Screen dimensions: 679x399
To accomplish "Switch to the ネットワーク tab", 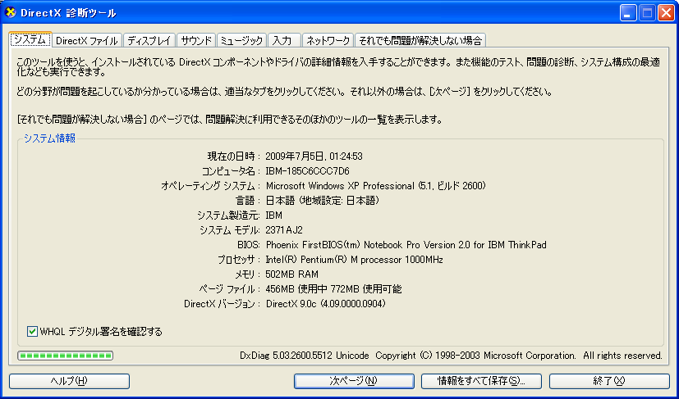I will coord(328,41).
